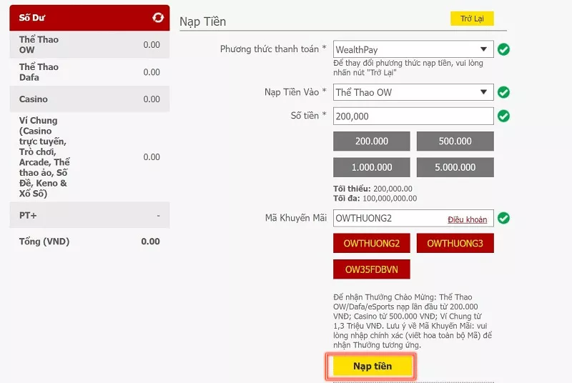Apply the OWTHUONG2 promo code button
The height and width of the screenshot is (383, 572).
372,244
